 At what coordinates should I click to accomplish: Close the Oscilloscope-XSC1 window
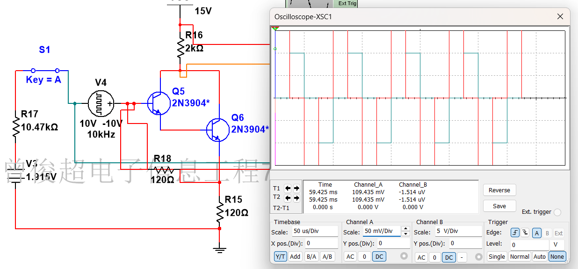tap(560, 16)
